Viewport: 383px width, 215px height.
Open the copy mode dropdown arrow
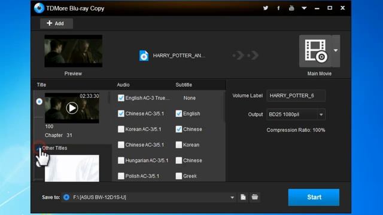336,51
